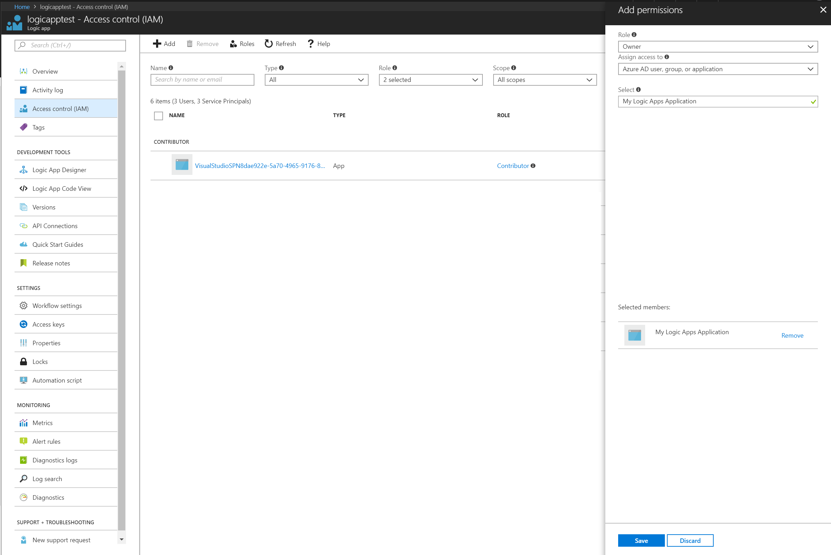831x555 pixels.
Task: Open Logic App Designer from the sidebar
Action: [59, 170]
